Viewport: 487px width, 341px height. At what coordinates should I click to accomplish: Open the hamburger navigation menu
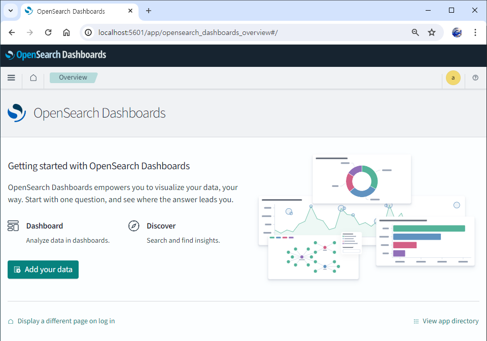click(11, 78)
